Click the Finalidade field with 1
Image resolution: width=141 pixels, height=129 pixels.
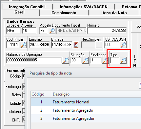[x=96, y=60]
